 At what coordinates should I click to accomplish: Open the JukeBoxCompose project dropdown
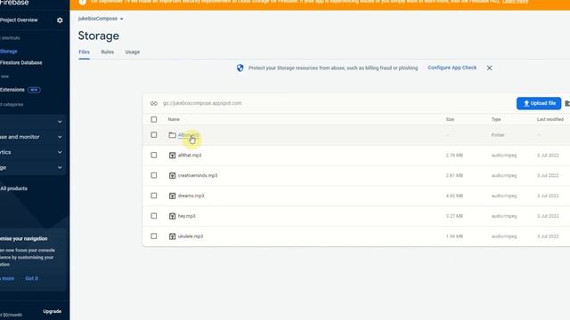[101, 19]
